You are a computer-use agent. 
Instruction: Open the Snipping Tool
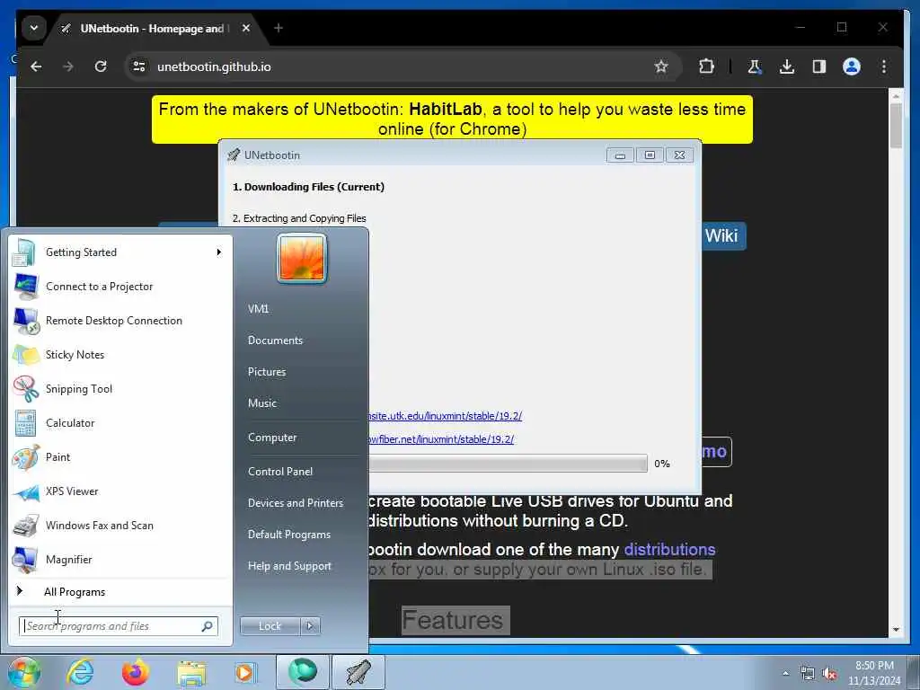pos(120,388)
